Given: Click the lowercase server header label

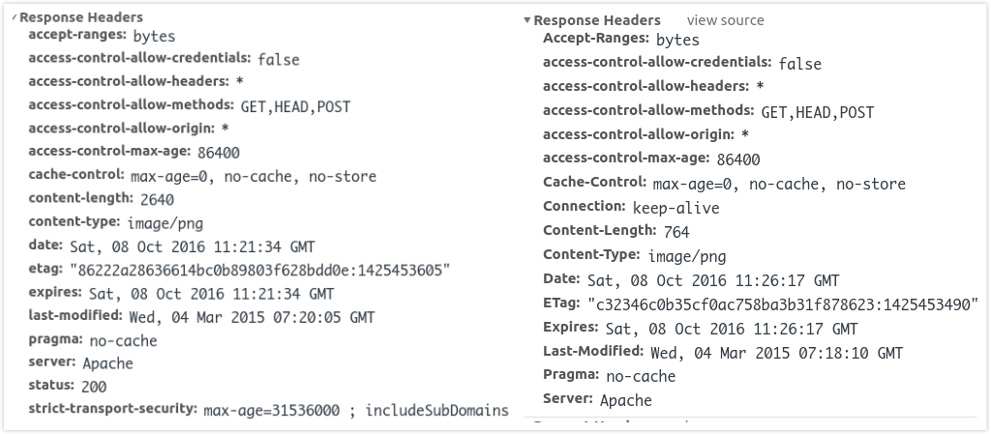Looking at the screenshot, I should coord(51,362).
